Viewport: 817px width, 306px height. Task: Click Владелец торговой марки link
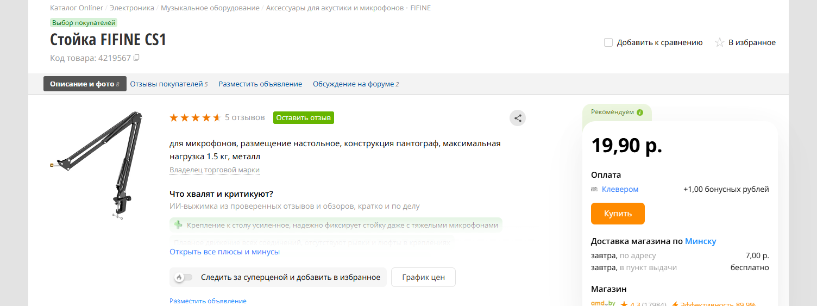[215, 170]
